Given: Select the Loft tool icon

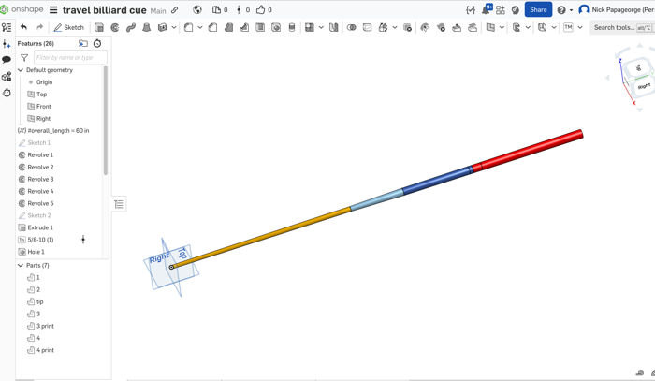Looking at the screenshot, I should pyautogui.click(x=147, y=27).
